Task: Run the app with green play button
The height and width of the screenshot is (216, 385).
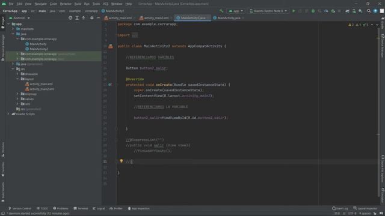Action: click(x=294, y=11)
